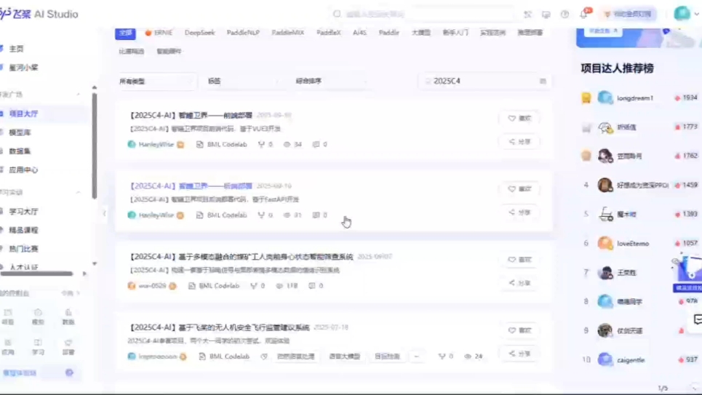The image size is (702, 395).
Task: Open the 所有类型 type dropdown
Action: [156, 81]
